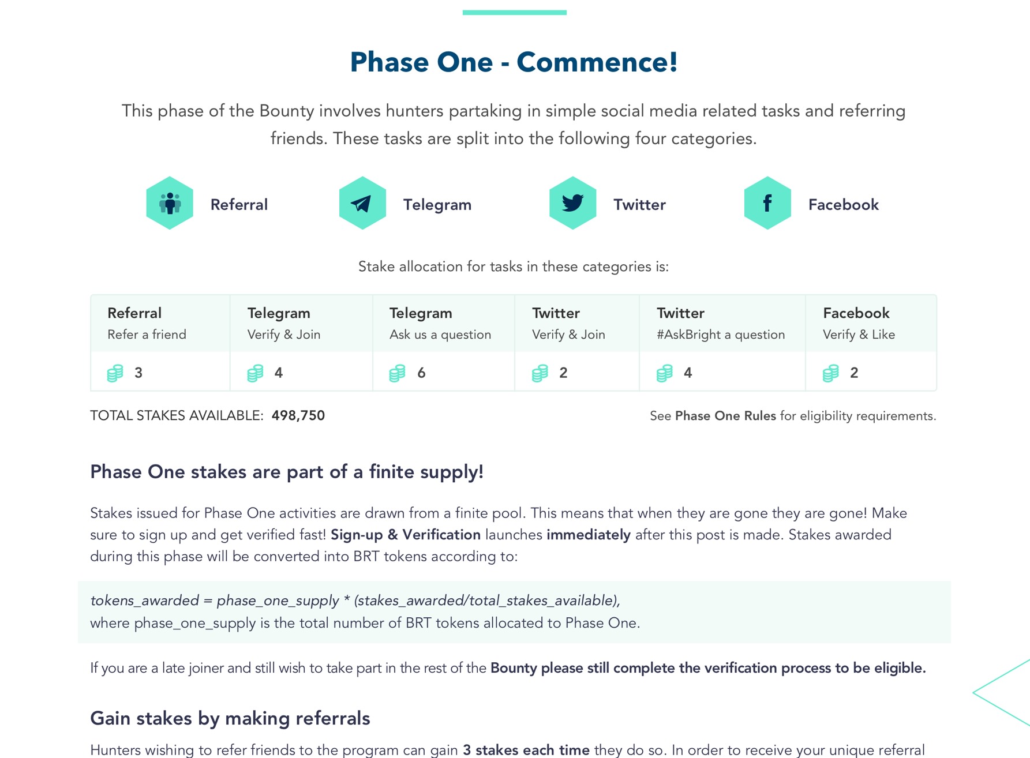The height and width of the screenshot is (758, 1030).
Task: Click coin stack icon under Facebook Verify & Like
Action: tap(831, 373)
